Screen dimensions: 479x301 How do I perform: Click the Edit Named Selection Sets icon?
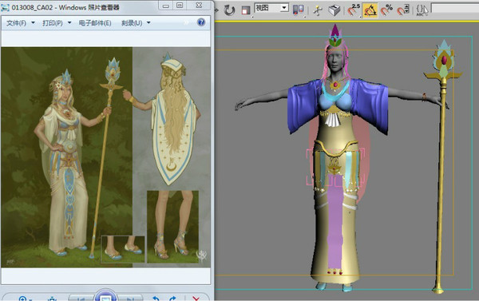422,10
